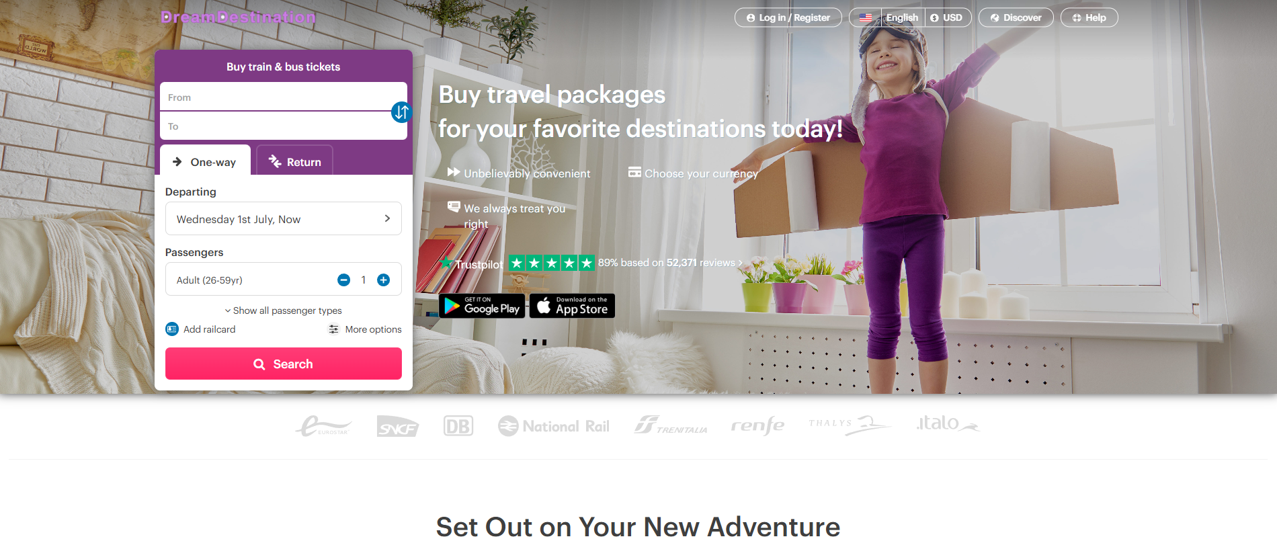The width and height of the screenshot is (1277, 543).
Task: Switch to the Return trip tab
Action: [295, 161]
